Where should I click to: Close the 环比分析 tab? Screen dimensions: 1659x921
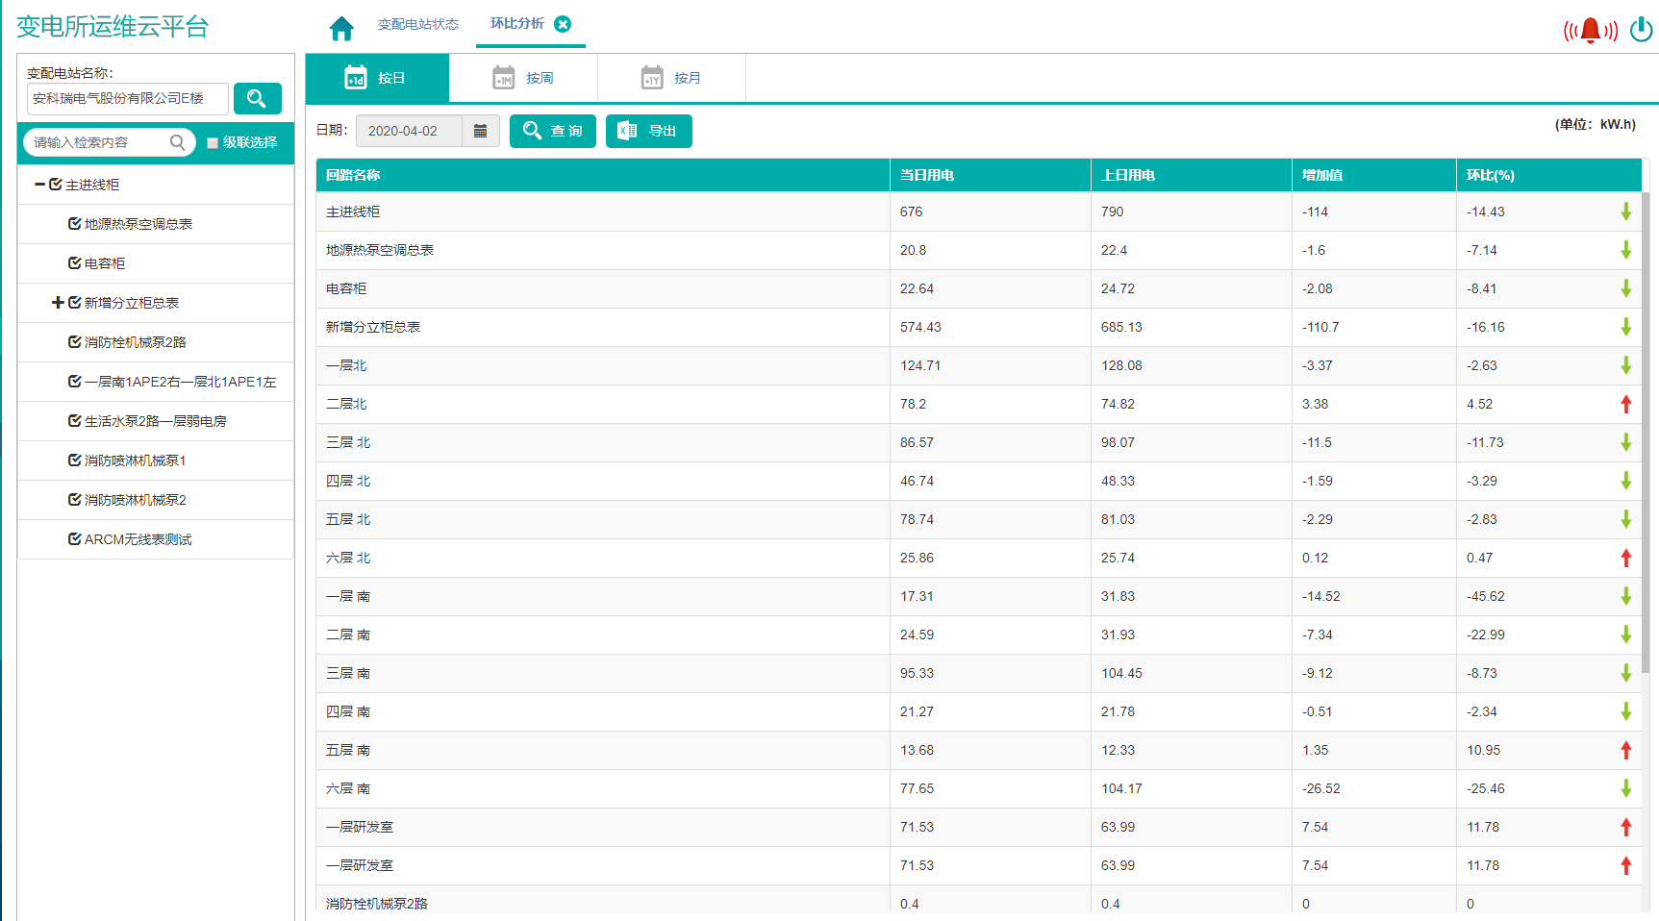point(563,24)
